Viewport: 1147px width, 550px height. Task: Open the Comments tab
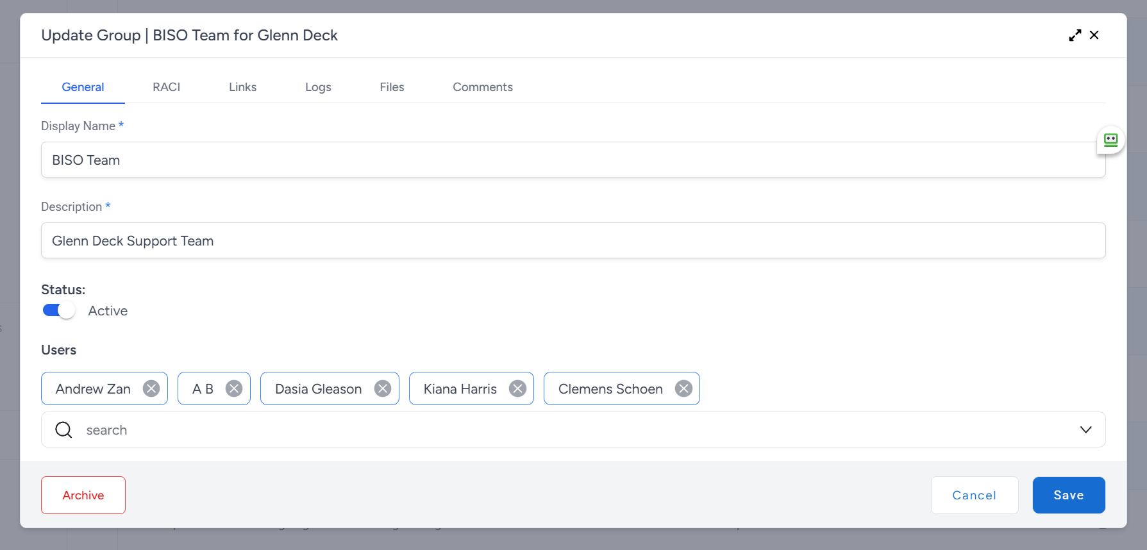coord(482,87)
